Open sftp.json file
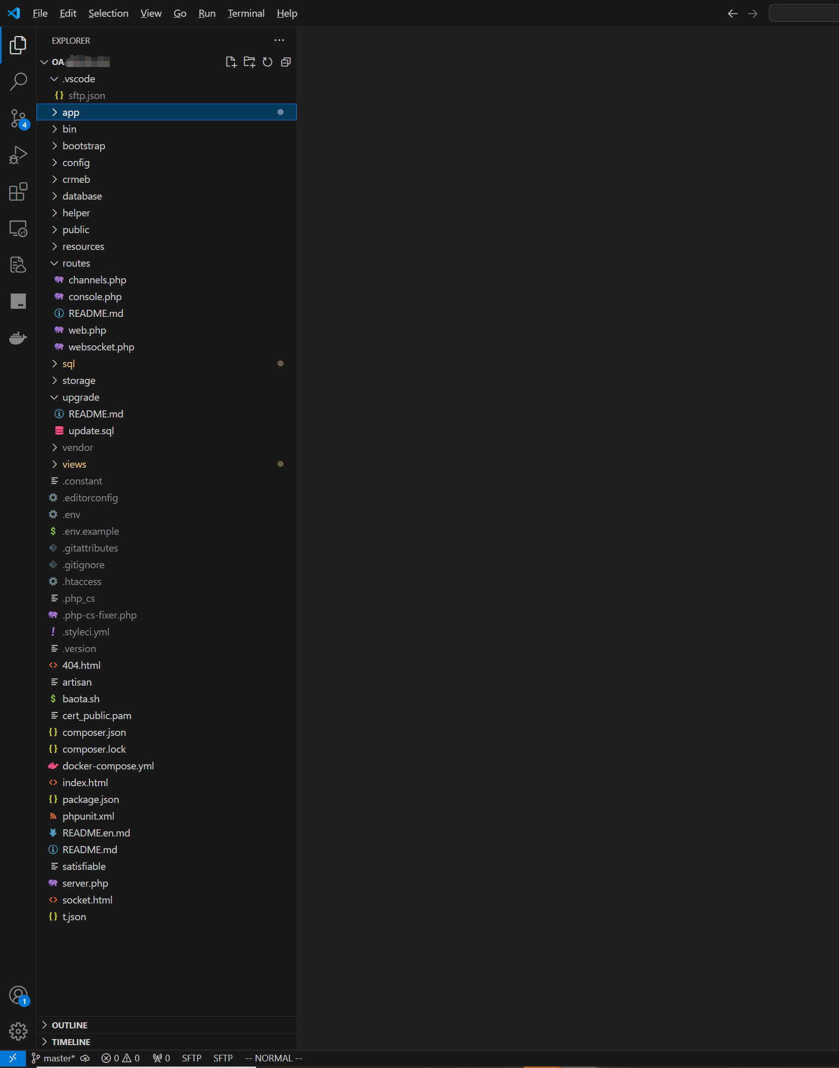 (167, 95)
